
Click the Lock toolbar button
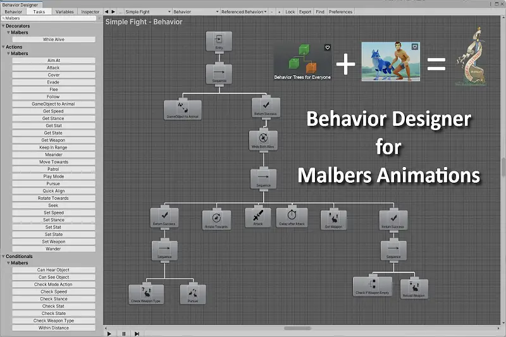(290, 11)
